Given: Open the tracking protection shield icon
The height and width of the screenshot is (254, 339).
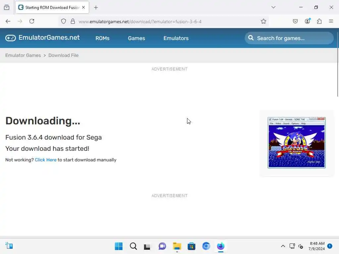Looking at the screenshot, I should tap(63, 21).
